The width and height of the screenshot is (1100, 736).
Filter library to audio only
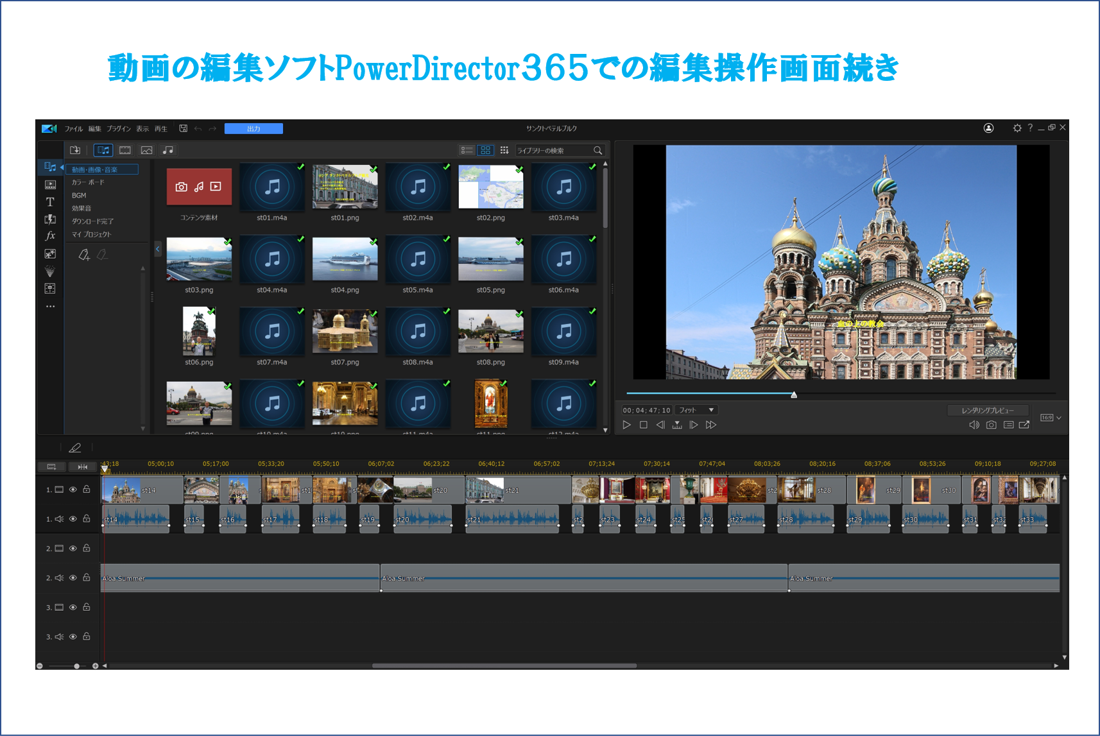pos(168,150)
